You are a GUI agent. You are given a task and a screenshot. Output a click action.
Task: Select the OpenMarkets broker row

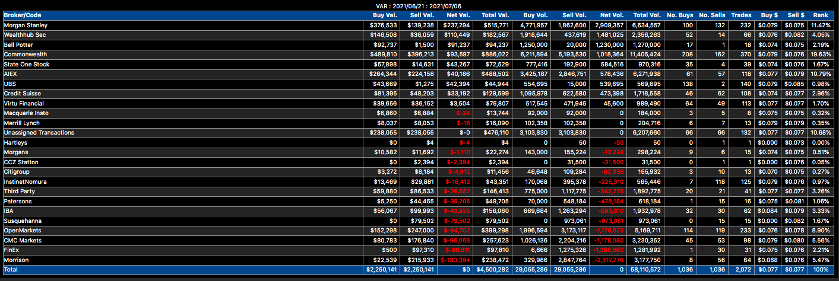pos(419,231)
